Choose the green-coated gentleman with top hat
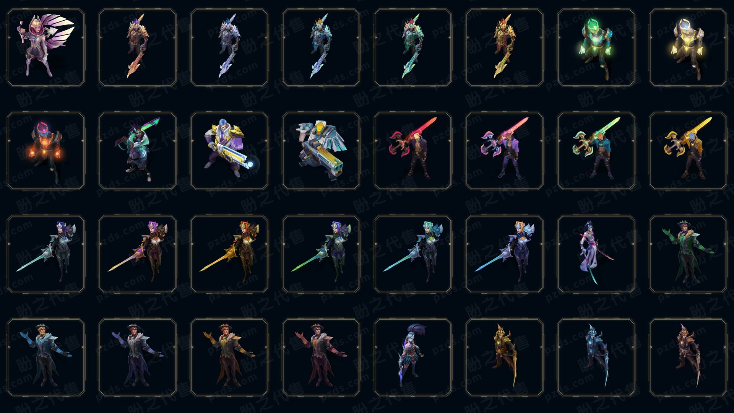Viewport: 734px width, 413px height. [688, 254]
